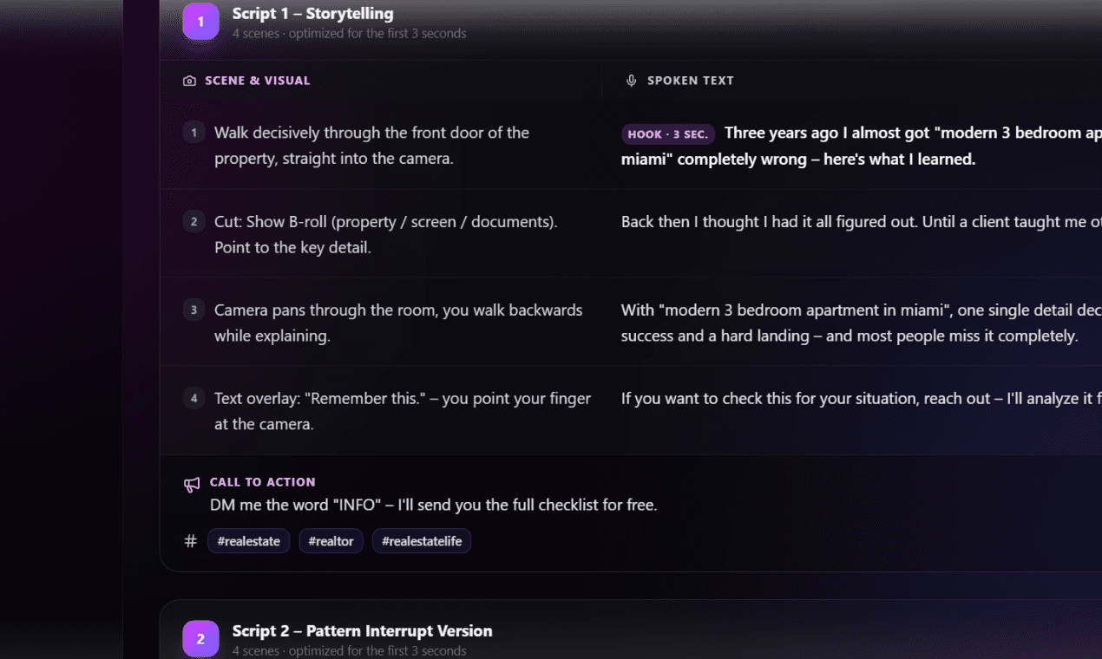The image size is (1102, 659).
Task: Select the #realestatelife hashtag chip
Action: point(422,541)
